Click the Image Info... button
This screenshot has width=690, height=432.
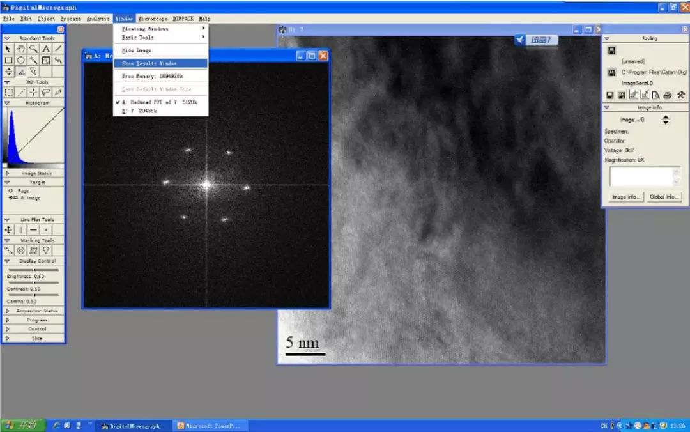625,197
